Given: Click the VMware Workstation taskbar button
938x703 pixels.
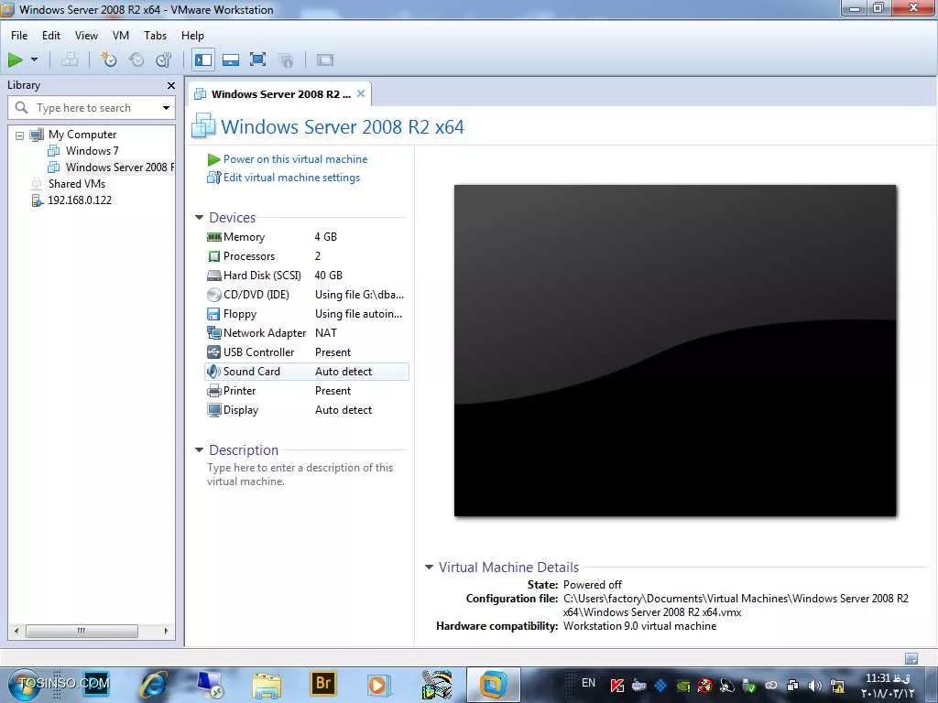Looking at the screenshot, I should click(492, 685).
